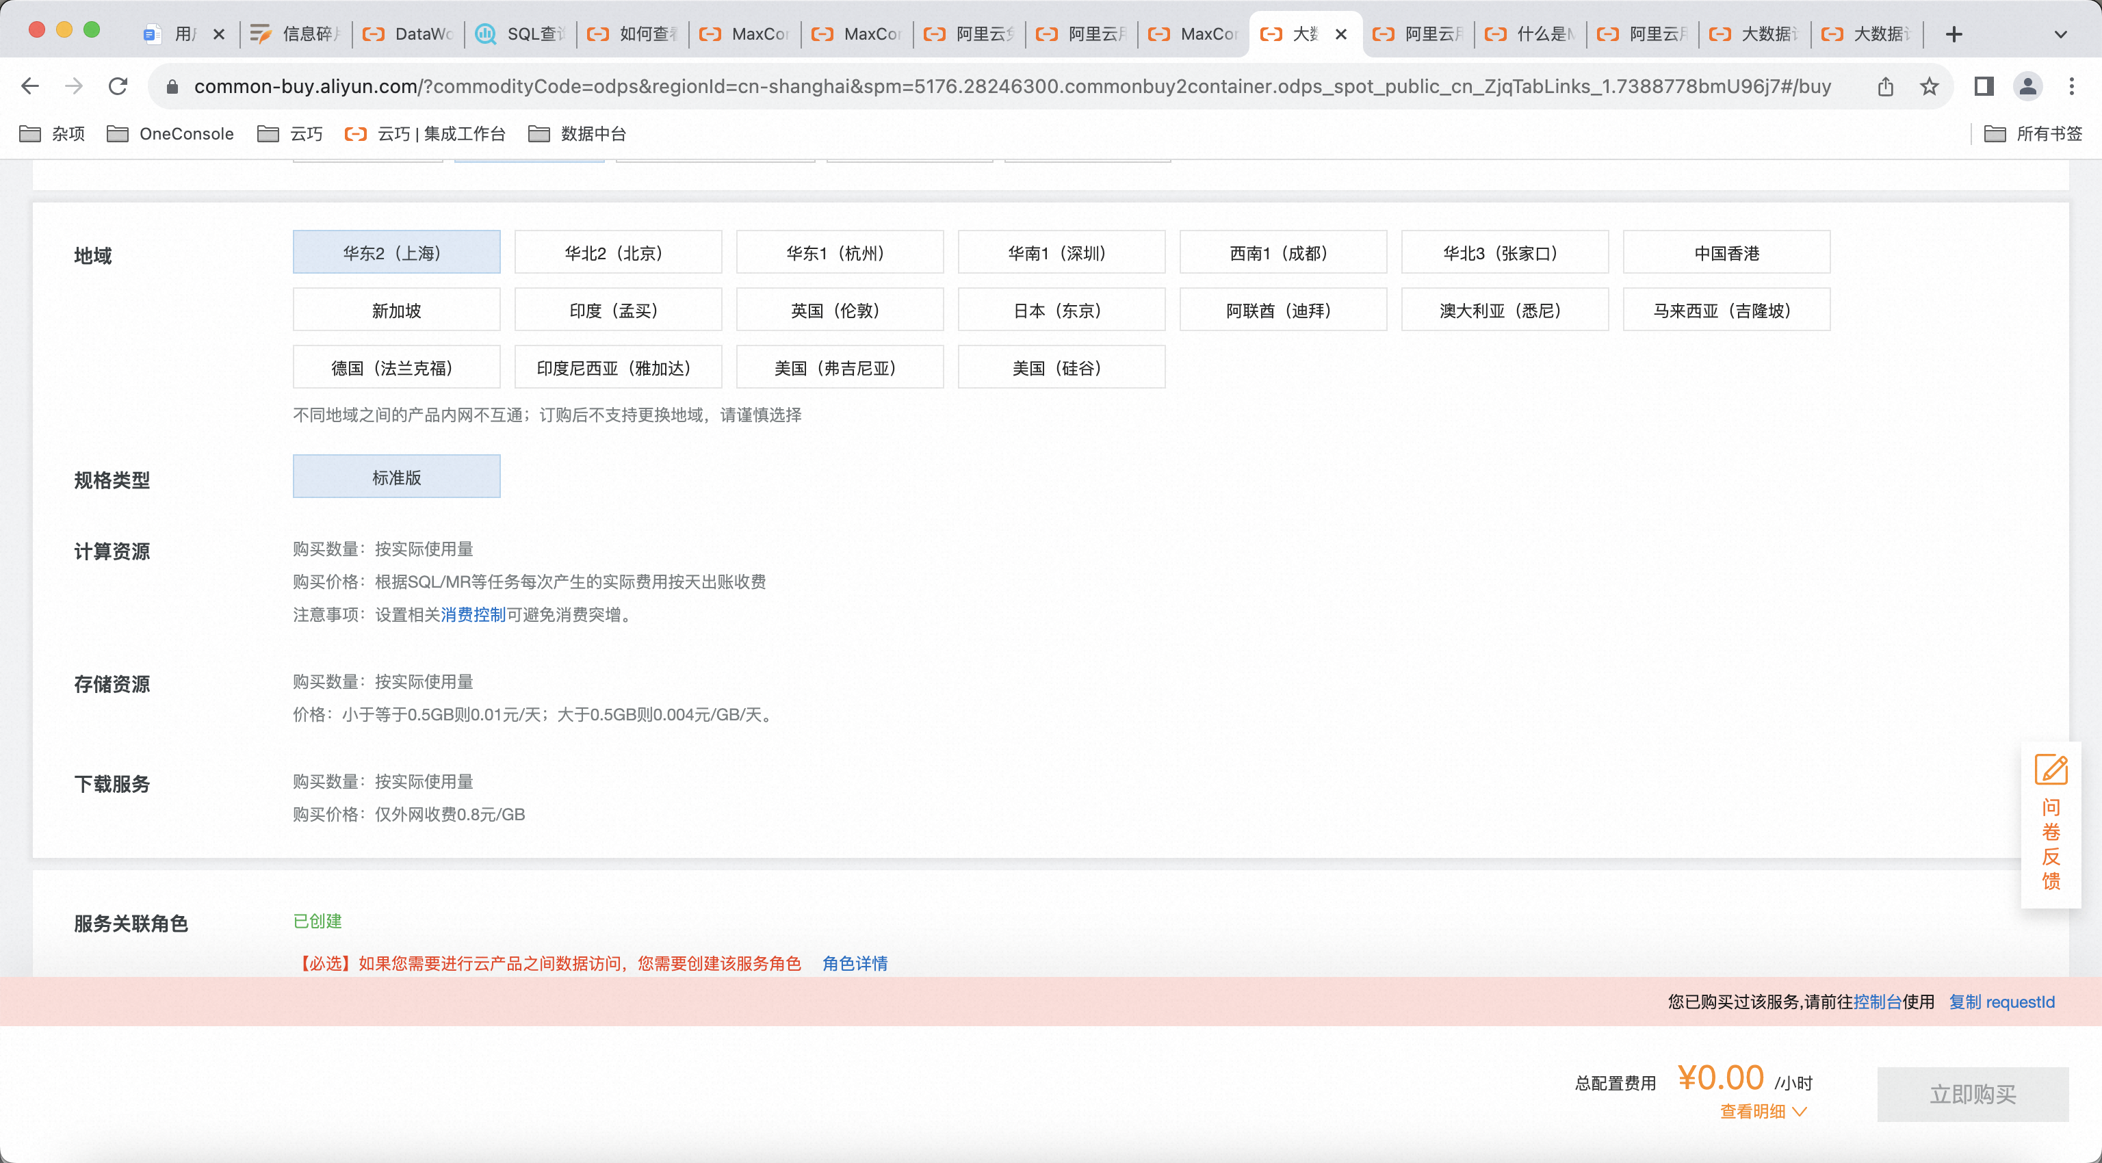Bookmark this page with the star icon
This screenshot has height=1163, width=2102.
[x=1929, y=86]
